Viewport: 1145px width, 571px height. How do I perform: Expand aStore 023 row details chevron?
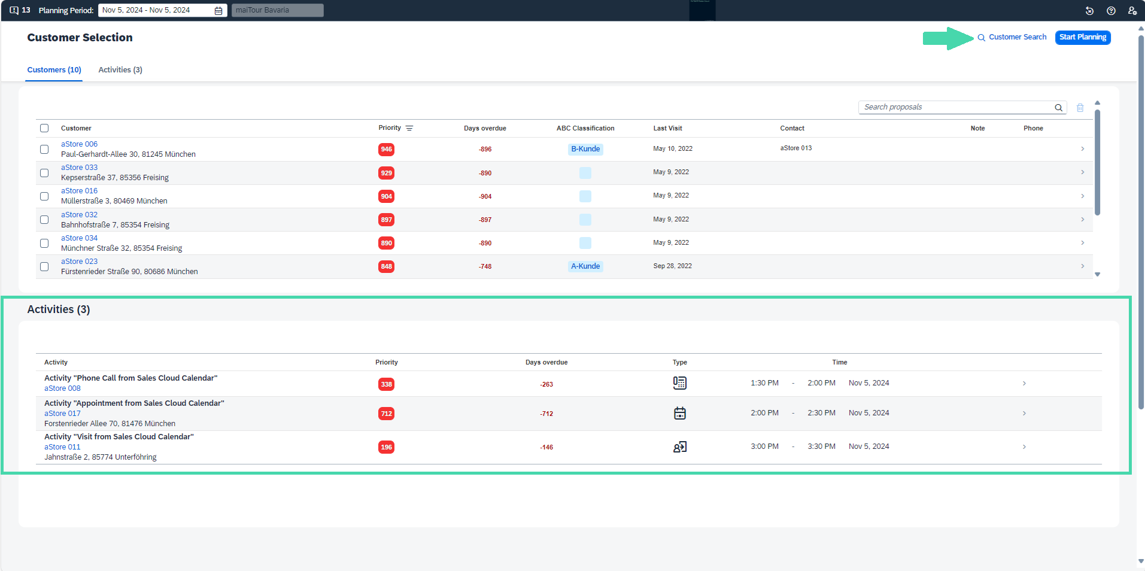coord(1083,266)
